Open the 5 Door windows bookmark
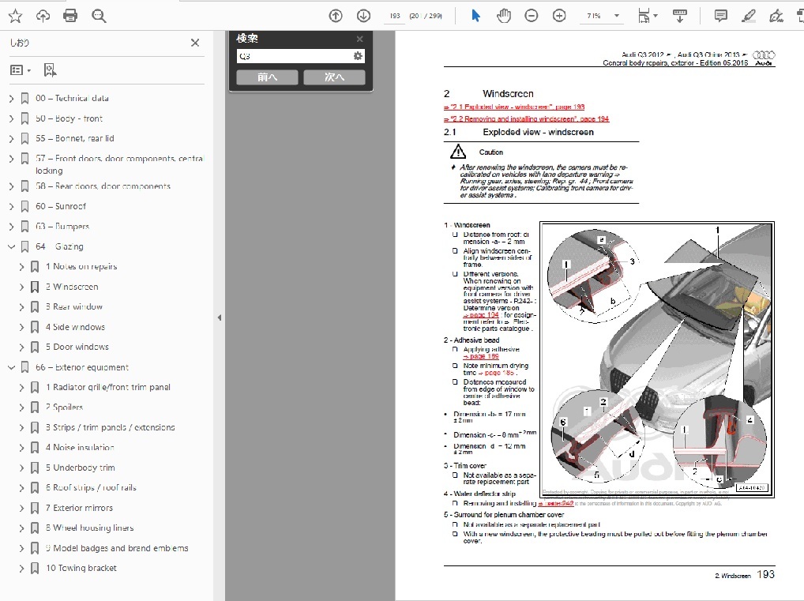 (x=77, y=347)
